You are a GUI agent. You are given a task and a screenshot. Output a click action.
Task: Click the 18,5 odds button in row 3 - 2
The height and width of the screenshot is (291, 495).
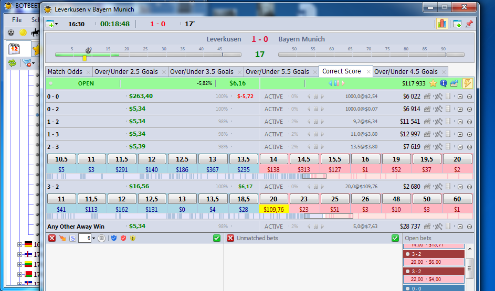(x=244, y=199)
